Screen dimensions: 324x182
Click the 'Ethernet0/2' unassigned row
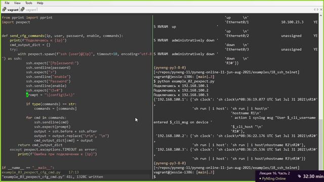pyautogui.click(x=271, y=36)
